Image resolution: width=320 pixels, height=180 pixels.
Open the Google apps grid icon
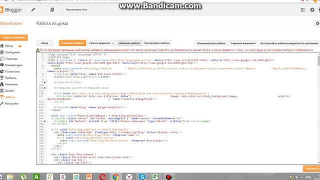pyautogui.click(x=302, y=10)
